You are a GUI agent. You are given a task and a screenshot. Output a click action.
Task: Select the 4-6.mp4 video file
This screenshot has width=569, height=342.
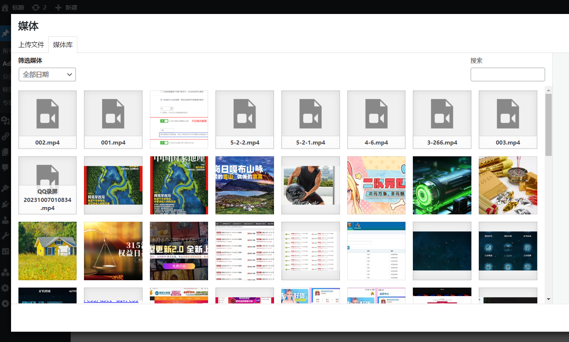pyautogui.click(x=376, y=120)
